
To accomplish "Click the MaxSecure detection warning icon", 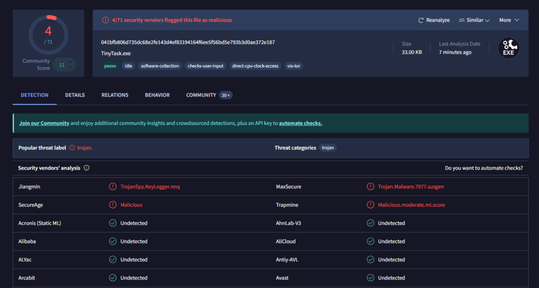I will [370, 187].
